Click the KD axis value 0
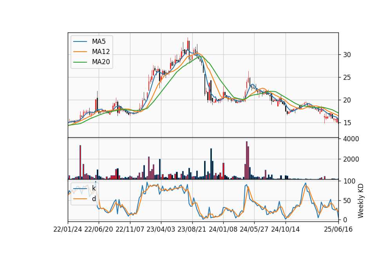This screenshot has height=270, width=376. click(345, 220)
